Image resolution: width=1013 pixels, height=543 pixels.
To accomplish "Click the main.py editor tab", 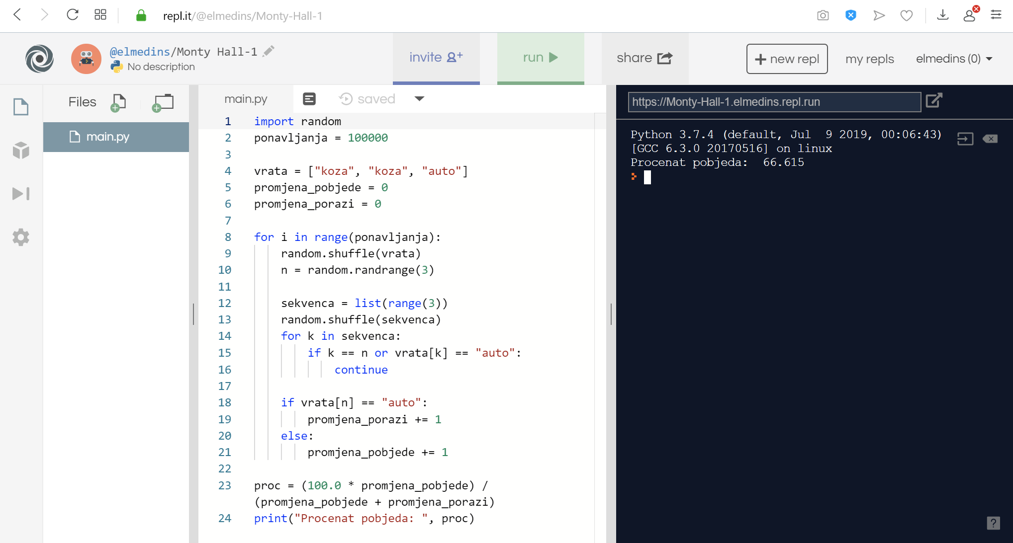I will coord(246,99).
